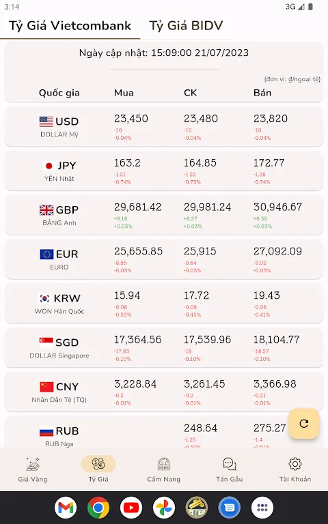Viewport: 328px width, 524px height.
Task: Open Google Photos from dock
Action: (164, 508)
